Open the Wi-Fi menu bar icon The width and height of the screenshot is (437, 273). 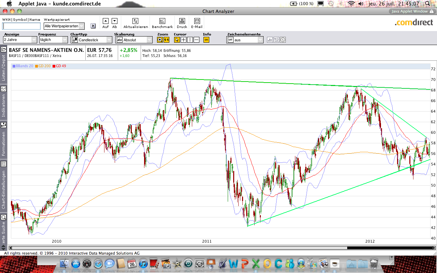point(351,3)
